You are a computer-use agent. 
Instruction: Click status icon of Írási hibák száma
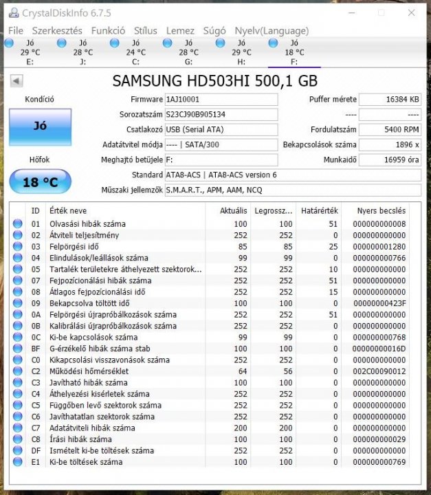click(18, 439)
